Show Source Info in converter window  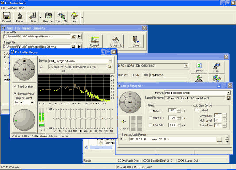tap(116, 41)
